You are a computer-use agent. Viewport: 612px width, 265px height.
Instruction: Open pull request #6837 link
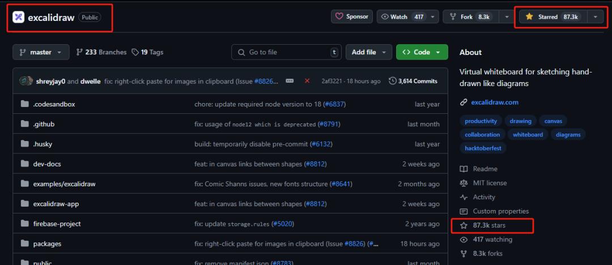tap(334, 104)
